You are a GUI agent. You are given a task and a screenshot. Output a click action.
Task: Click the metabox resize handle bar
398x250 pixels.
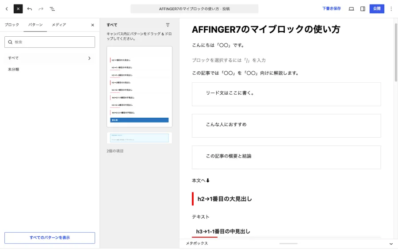coord(288,243)
